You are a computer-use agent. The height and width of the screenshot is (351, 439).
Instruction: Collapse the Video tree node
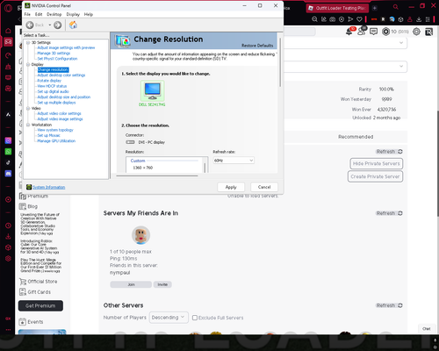point(28,109)
